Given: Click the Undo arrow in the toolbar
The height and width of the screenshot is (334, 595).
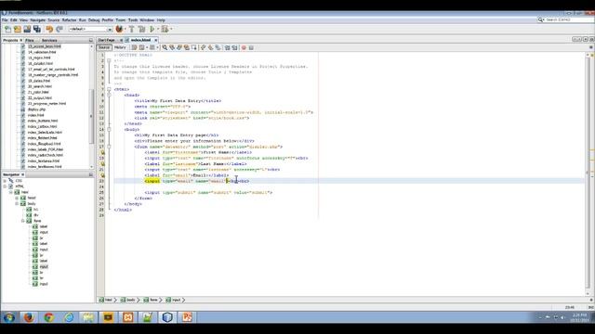Looking at the screenshot, I should (49, 29).
